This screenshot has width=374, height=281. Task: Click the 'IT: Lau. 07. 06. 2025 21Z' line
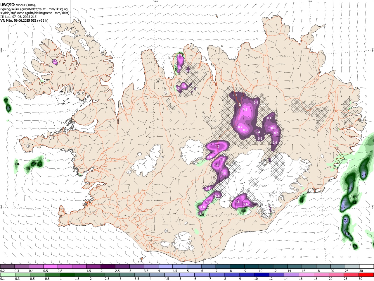tap(18, 17)
